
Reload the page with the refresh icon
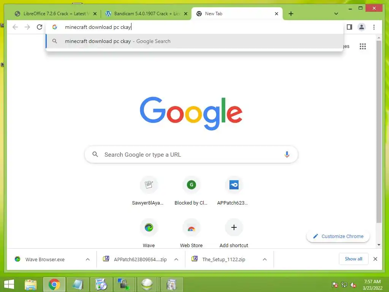[x=40, y=27]
